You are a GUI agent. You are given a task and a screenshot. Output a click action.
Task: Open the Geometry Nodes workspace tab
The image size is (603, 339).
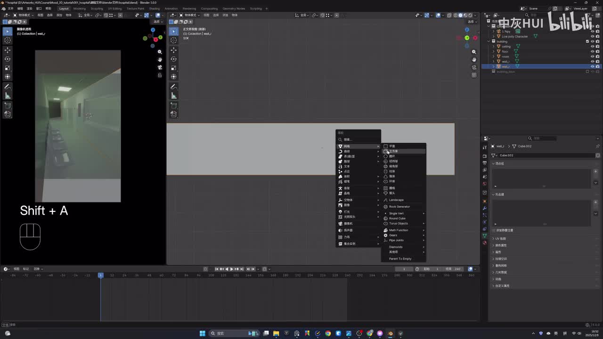[x=234, y=8]
